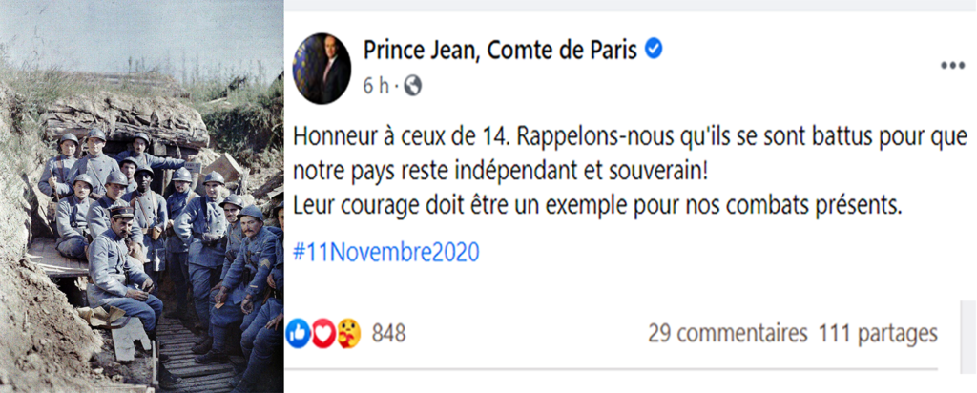977x393 pixels.
Task: View who reacted via the 848 count
Action: click(388, 333)
